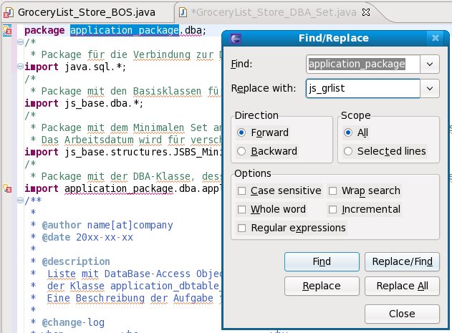Enable the Case sensitive option
The image size is (452, 333).
242,190
